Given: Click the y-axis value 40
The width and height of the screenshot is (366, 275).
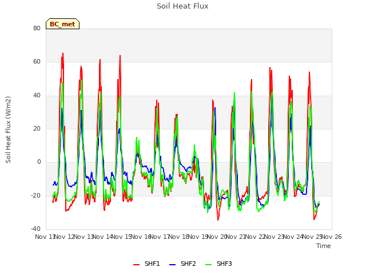Looking at the screenshot, I should tap(37, 96).
